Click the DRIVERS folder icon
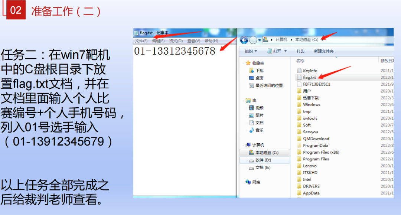Screen dimensions: 401x215 tap(299, 186)
